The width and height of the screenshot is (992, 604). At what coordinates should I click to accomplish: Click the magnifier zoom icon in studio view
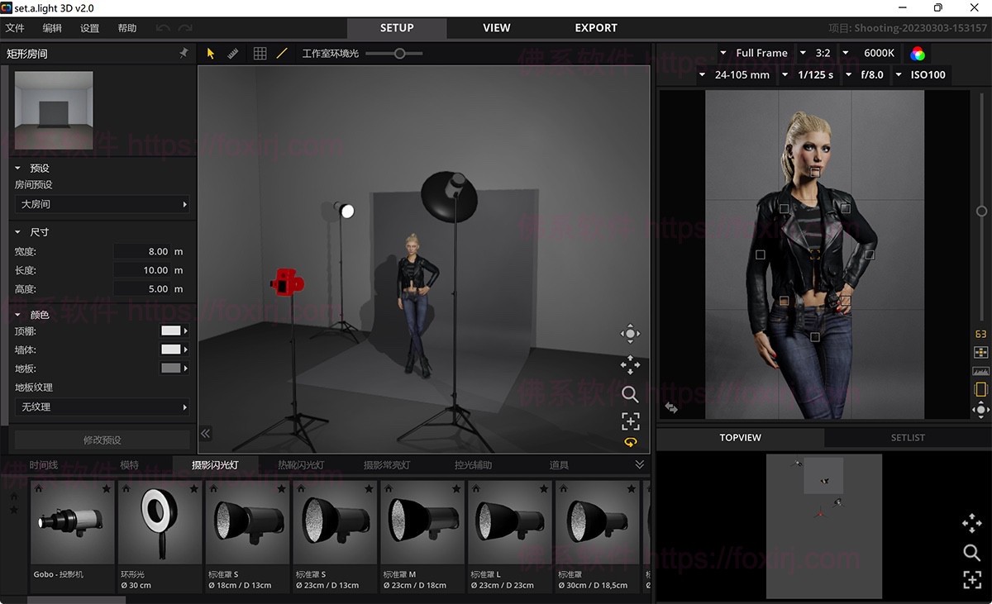[630, 394]
